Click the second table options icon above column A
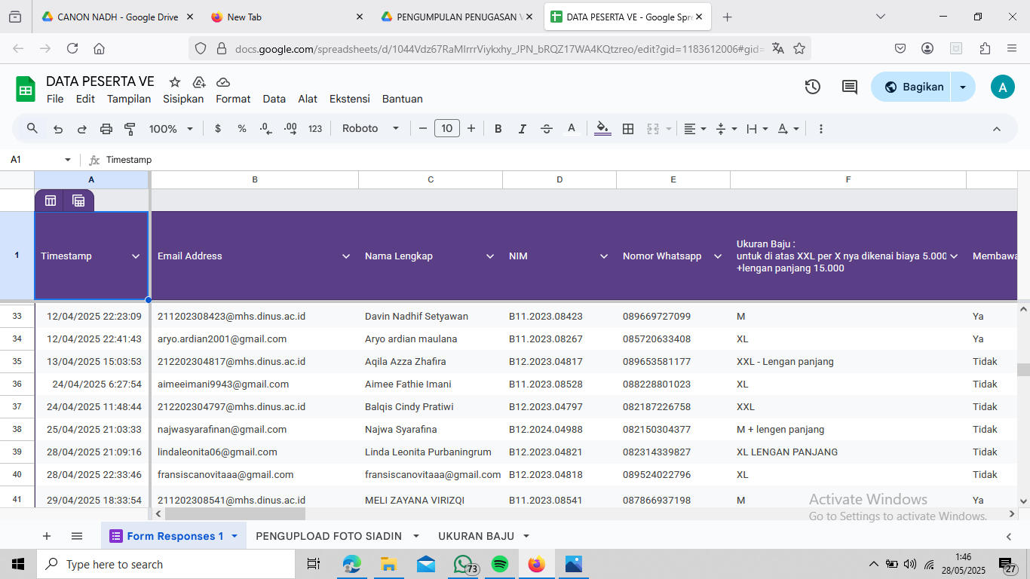Viewport: 1030px width, 579px height. click(78, 201)
